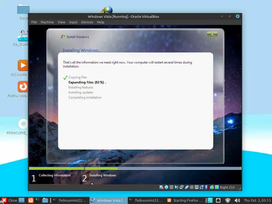Click the network adapter icon in VirtualBox status bar

click(181, 187)
